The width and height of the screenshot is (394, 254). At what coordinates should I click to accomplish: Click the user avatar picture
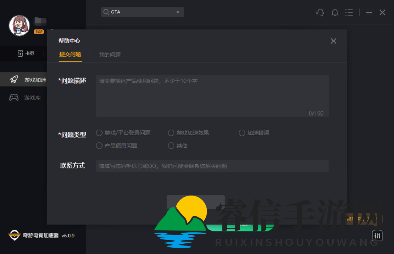(19, 25)
